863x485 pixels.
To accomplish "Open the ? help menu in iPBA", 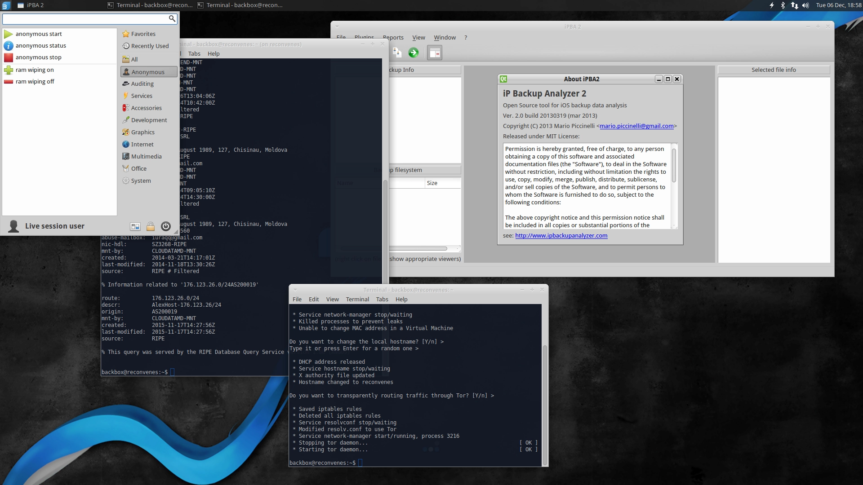I will tap(466, 37).
